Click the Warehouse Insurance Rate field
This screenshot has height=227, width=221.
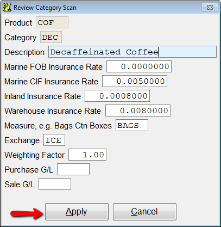(x=138, y=111)
